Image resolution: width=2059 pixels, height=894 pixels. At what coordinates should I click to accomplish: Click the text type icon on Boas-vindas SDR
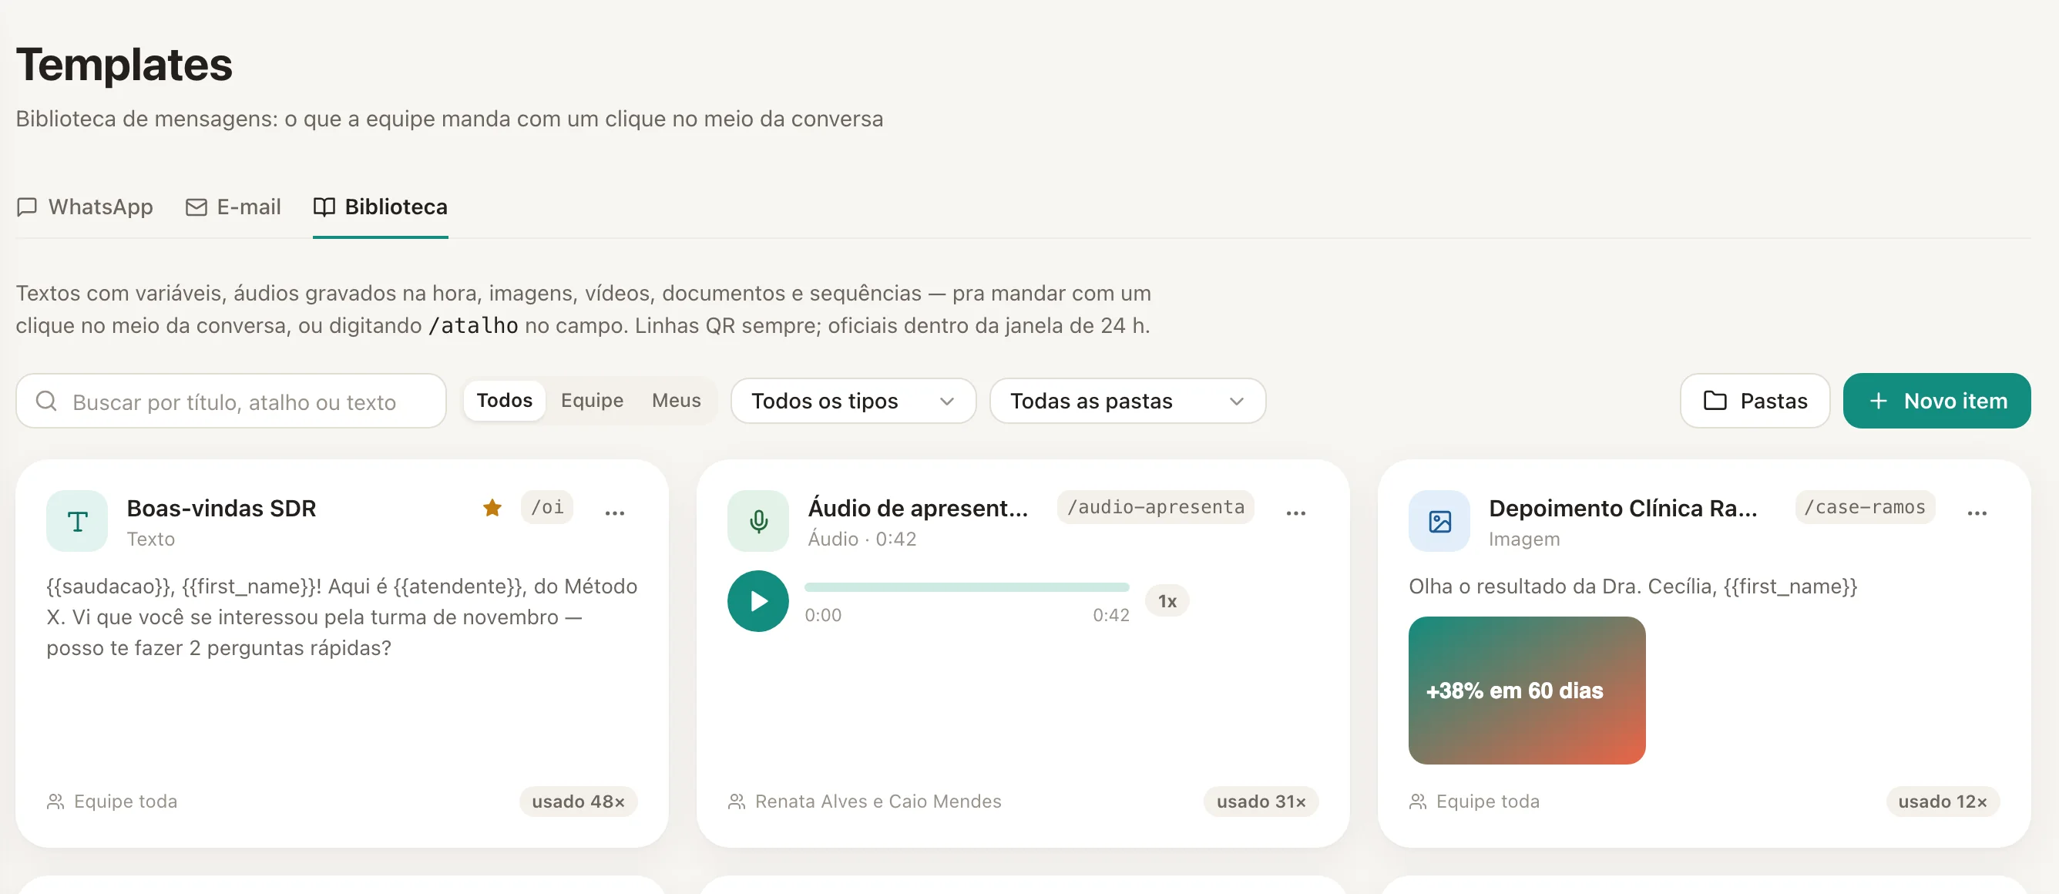(x=77, y=521)
